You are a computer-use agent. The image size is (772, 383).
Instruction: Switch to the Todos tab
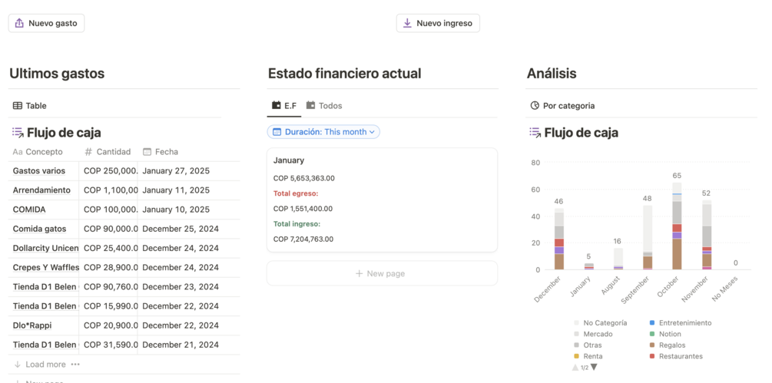pyautogui.click(x=324, y=105)
